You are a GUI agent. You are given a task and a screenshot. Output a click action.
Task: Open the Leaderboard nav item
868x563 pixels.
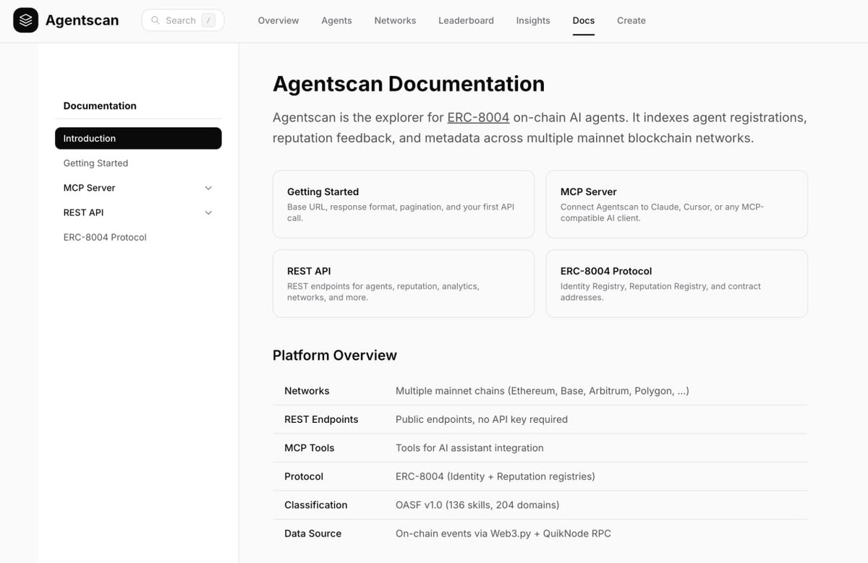tap(466, 20)
